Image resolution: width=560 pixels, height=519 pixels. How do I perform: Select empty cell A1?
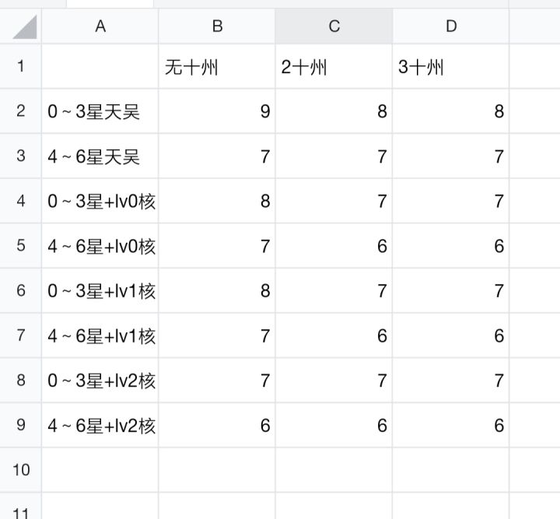[x=100, y=67]
